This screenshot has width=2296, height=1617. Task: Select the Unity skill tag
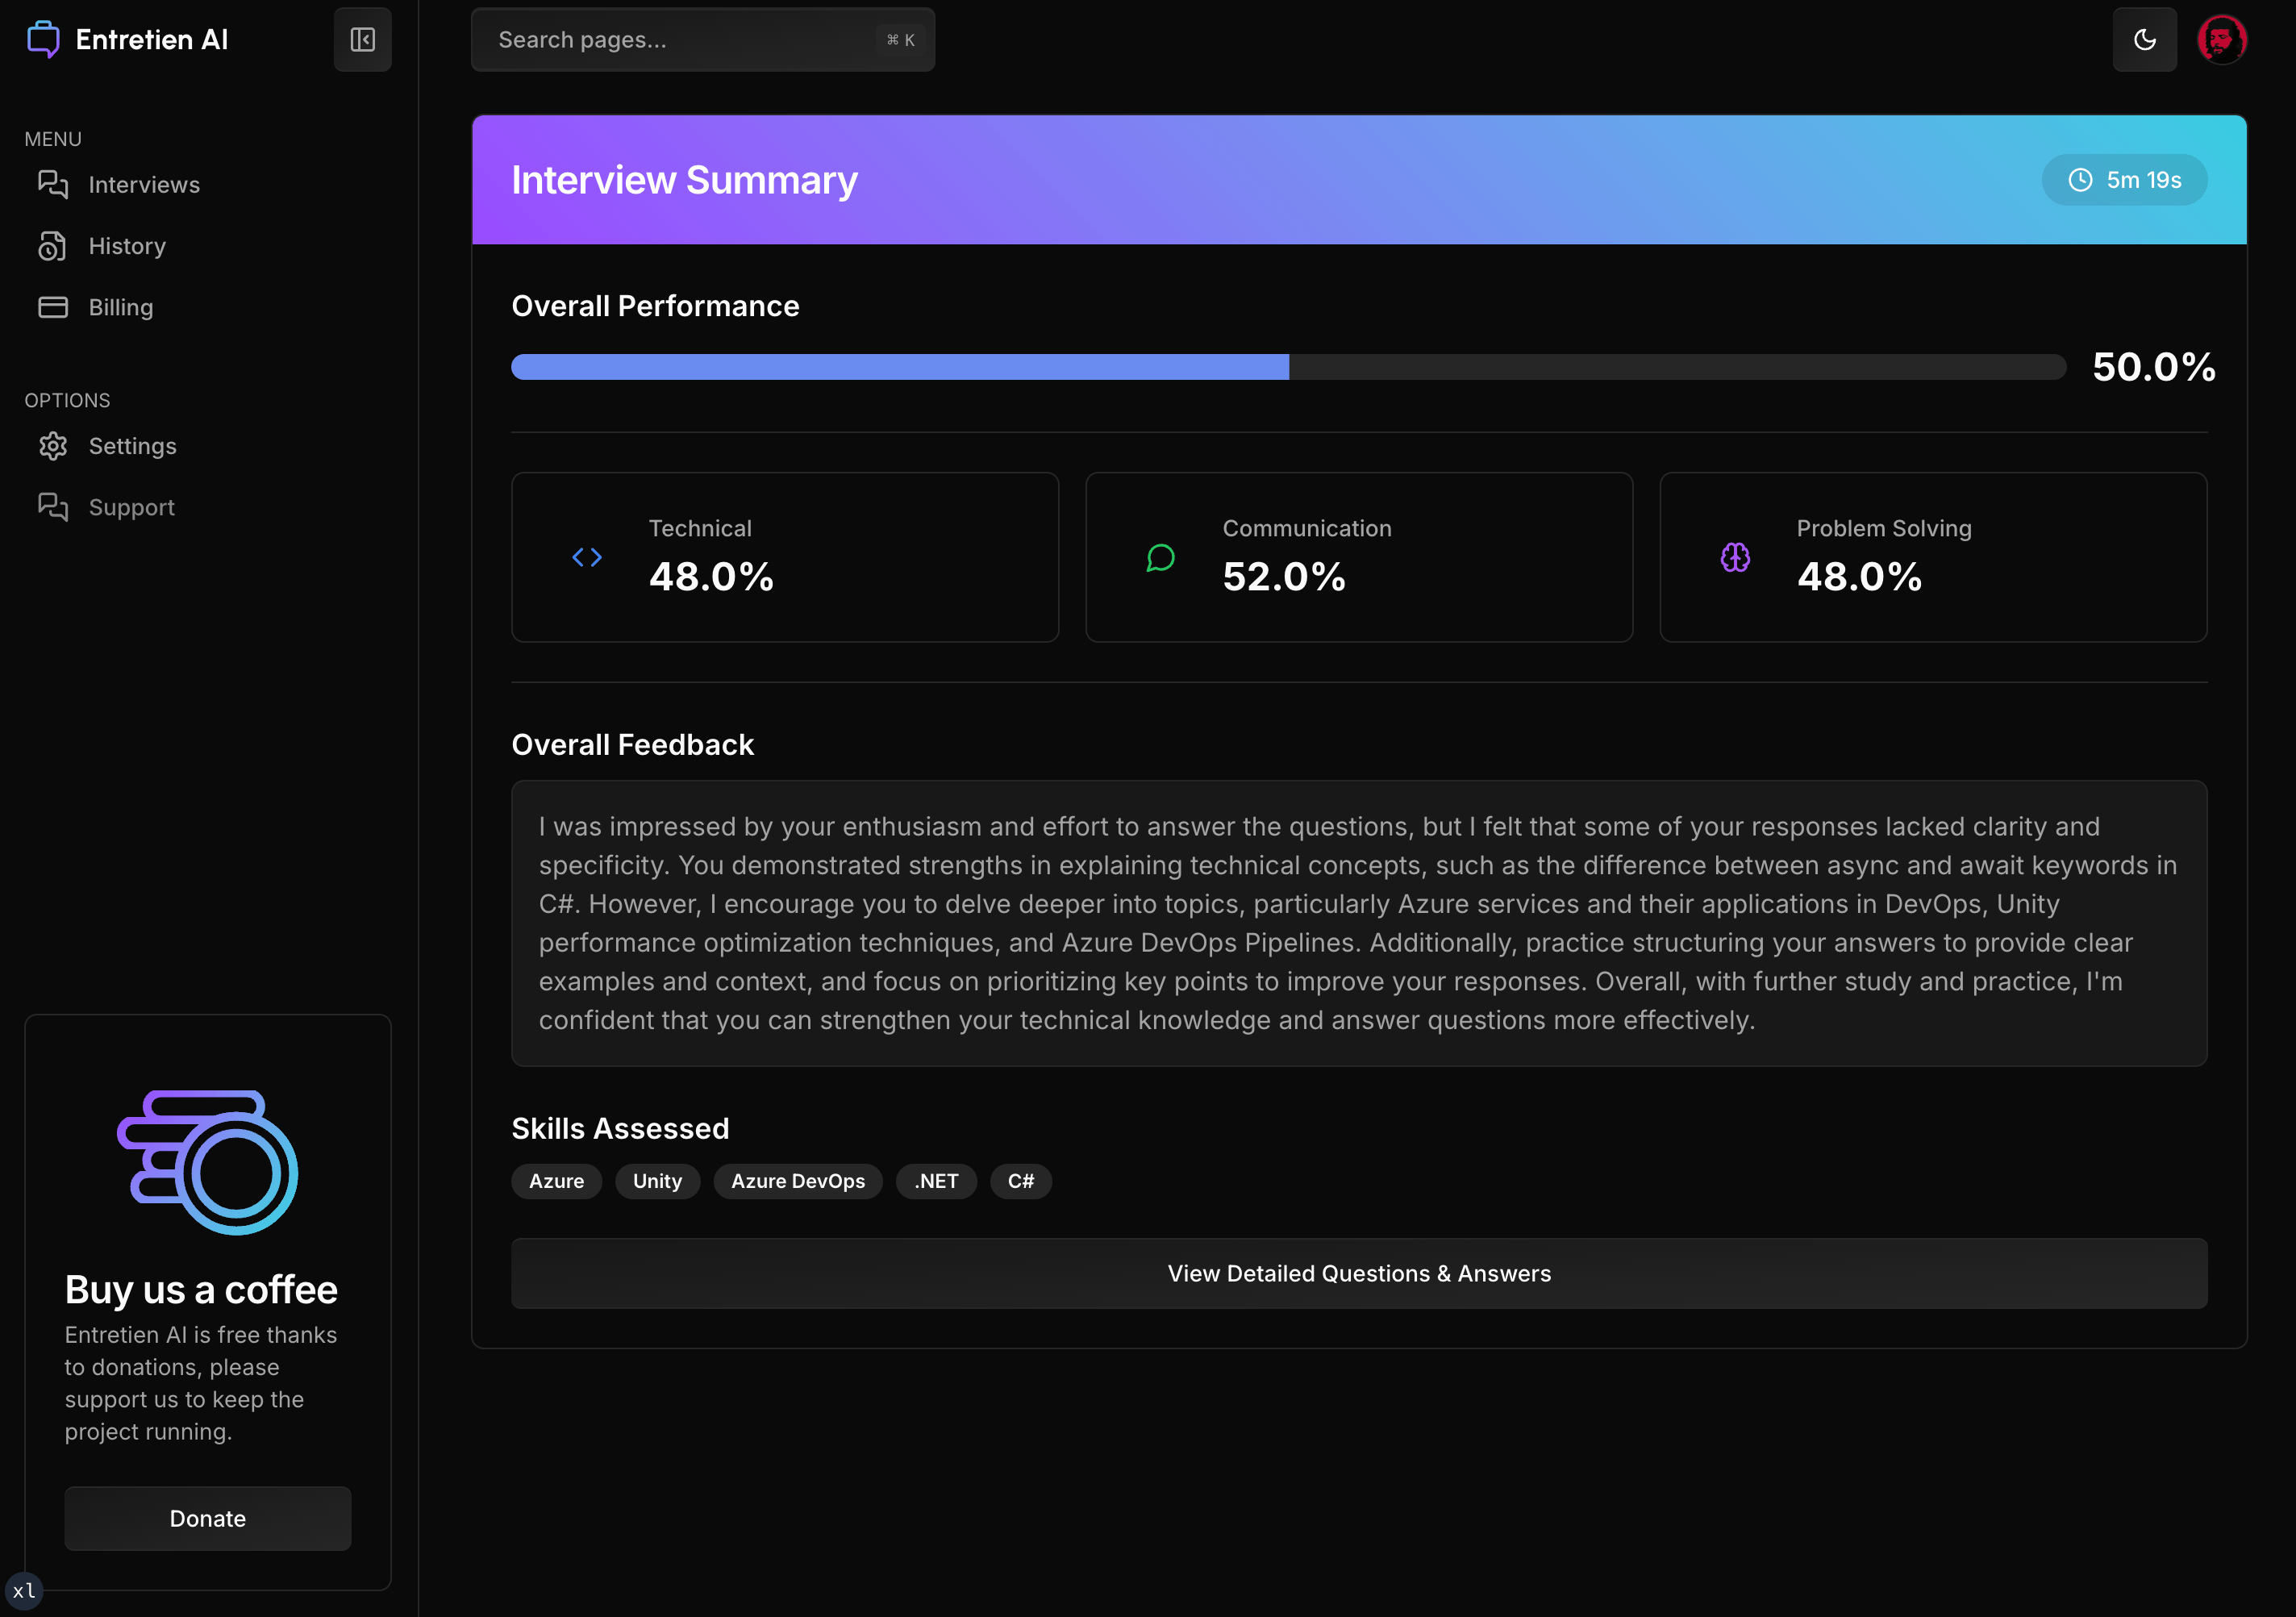657,1181
